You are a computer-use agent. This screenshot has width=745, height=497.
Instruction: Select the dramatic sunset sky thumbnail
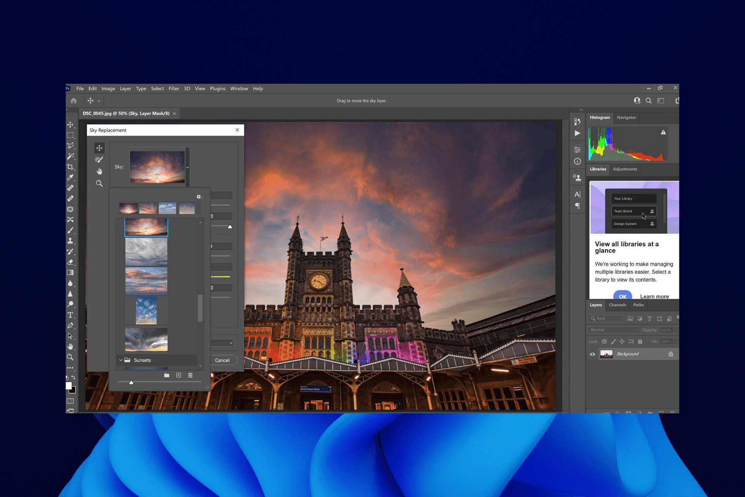tap(146, 228)
